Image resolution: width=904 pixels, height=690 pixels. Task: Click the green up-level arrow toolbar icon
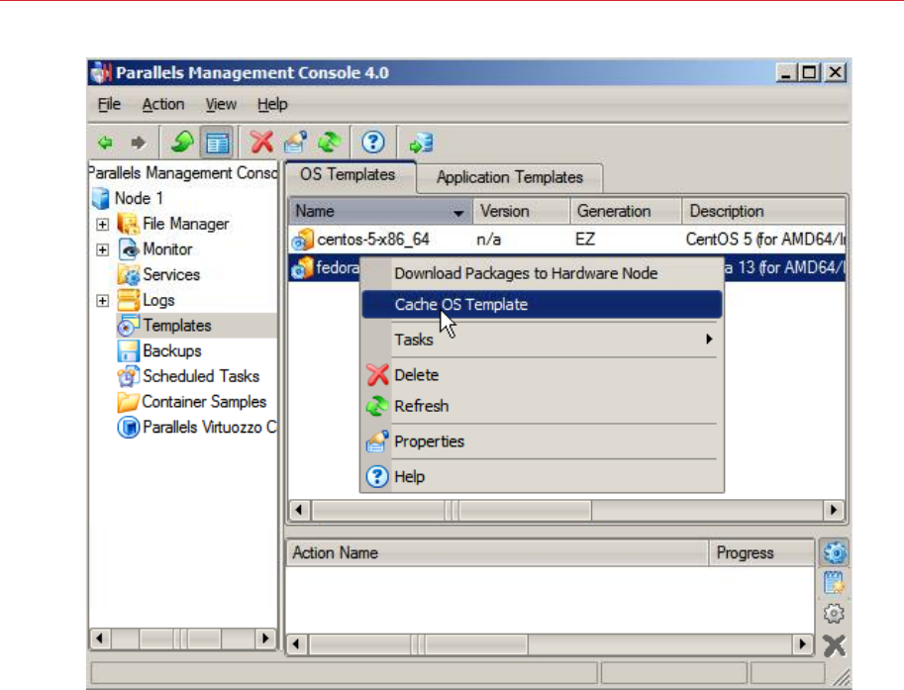(183, 142)
